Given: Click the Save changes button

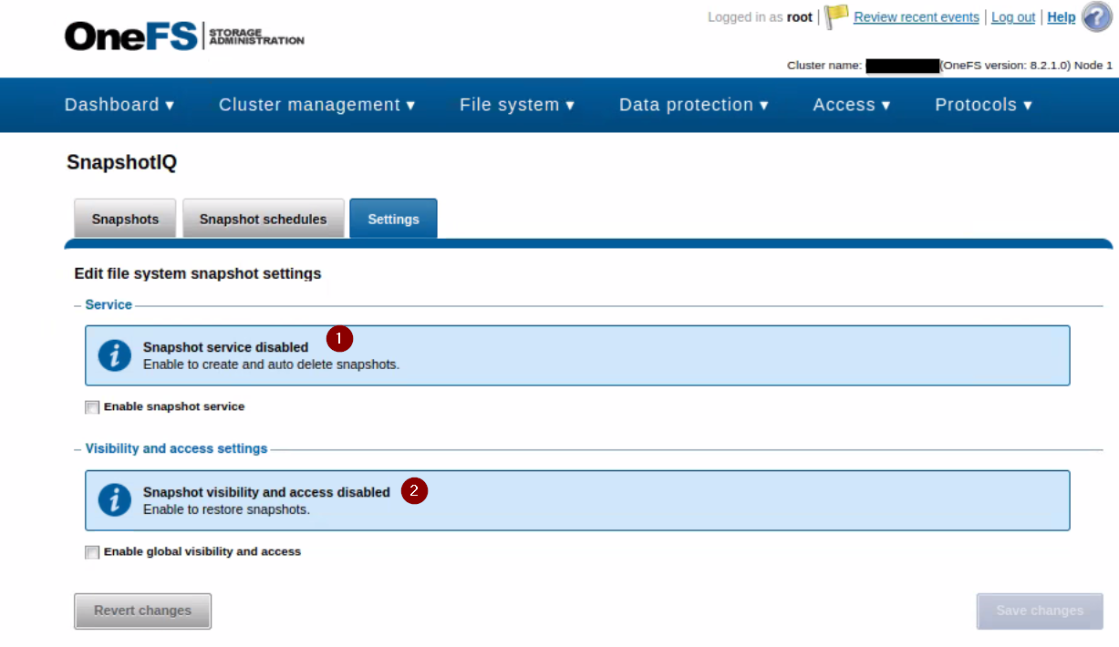Looking at the screenshot, I should click(1040, 611).
